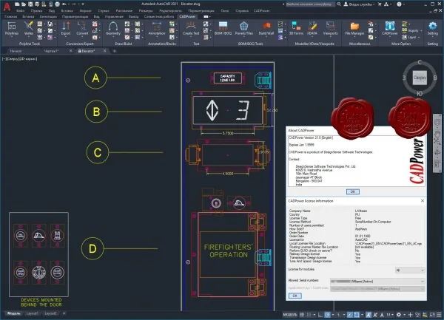Open the License for modules dropdown
This screenshot has width=444, height=320.
point(410,270)
